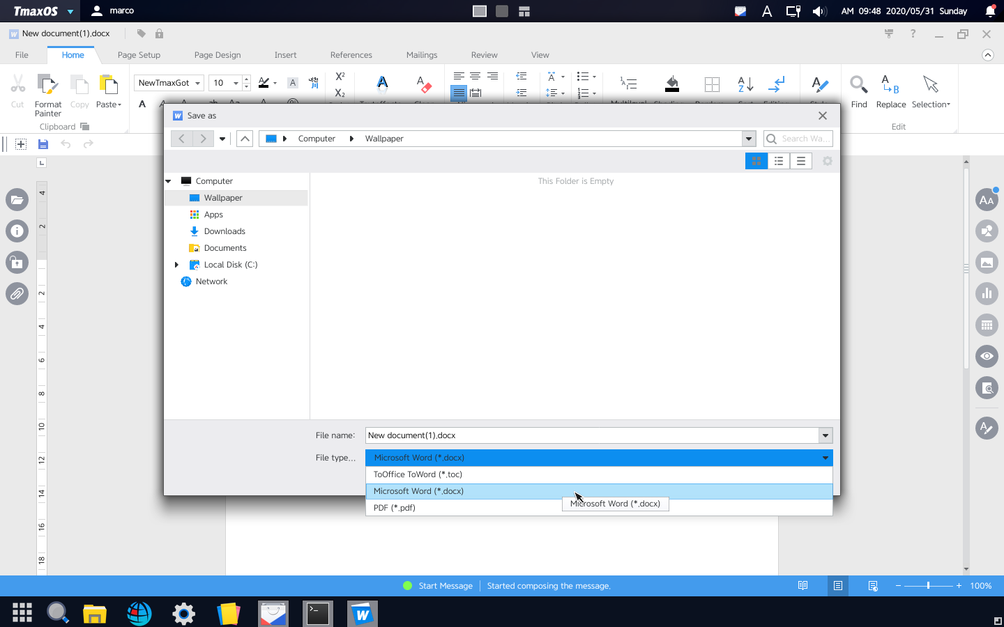Viewport: 1004px width, 627px height.
Task: Clear formatting with the eraser icon
Action: [423, 84]
